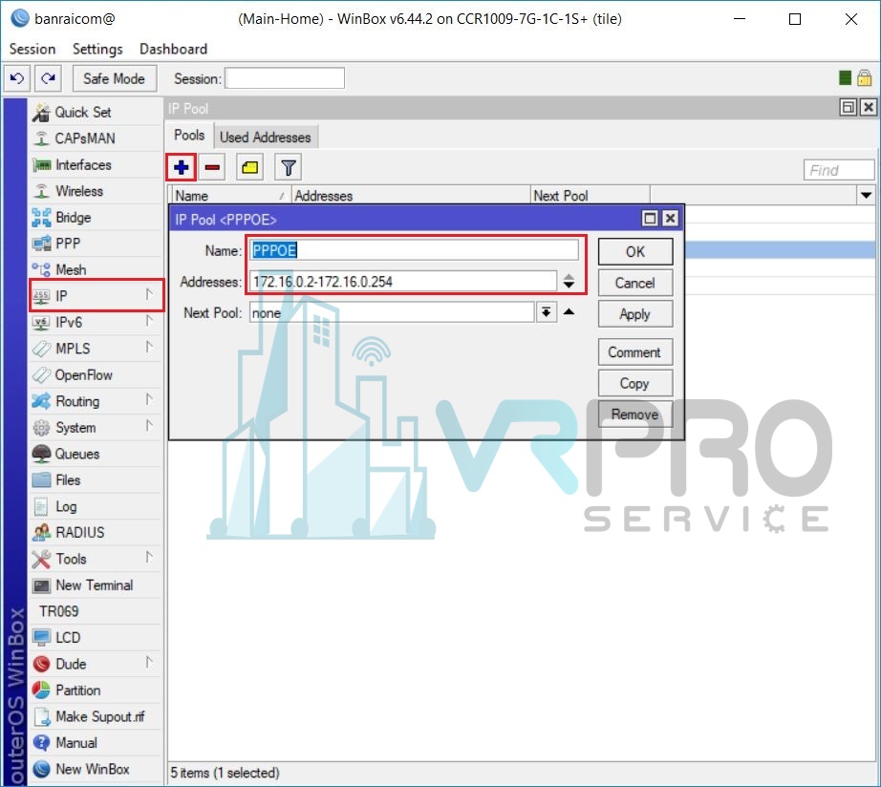Screen dimensions: 881x787
Task: Open New Terminal in sidebar
Action: pos(96,585)
